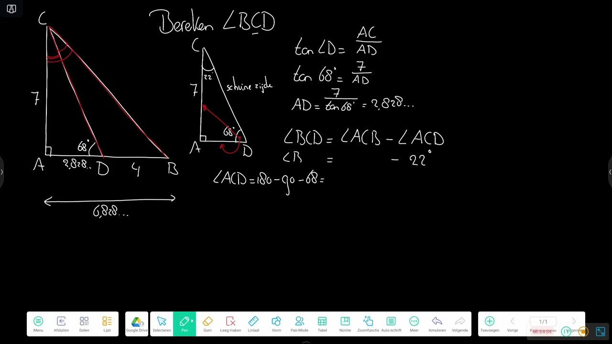This screenshot has height=344, width=612.
Task: Activate the Zoomfunctie tool
Action: point(368,324)
